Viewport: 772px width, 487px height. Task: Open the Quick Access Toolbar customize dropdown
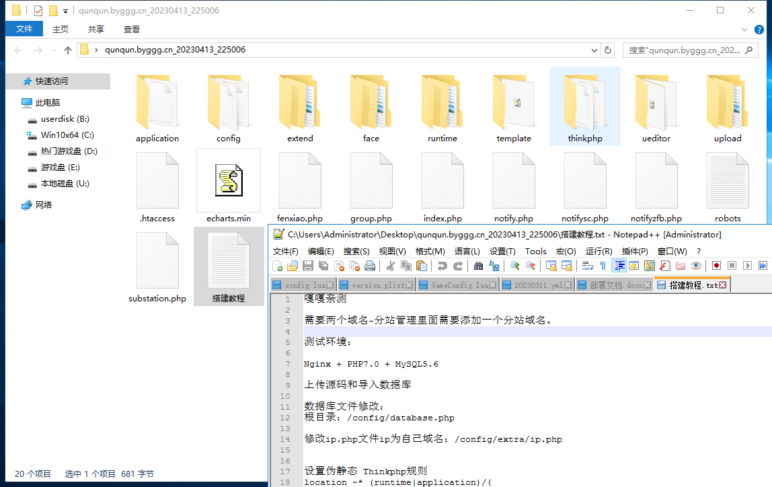point(65,11)
